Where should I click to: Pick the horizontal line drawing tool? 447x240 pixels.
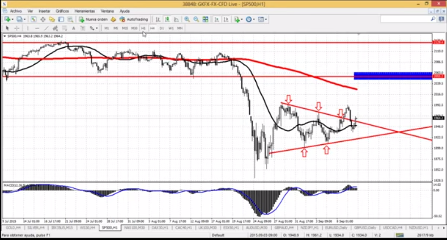click(x=37, y=28)
